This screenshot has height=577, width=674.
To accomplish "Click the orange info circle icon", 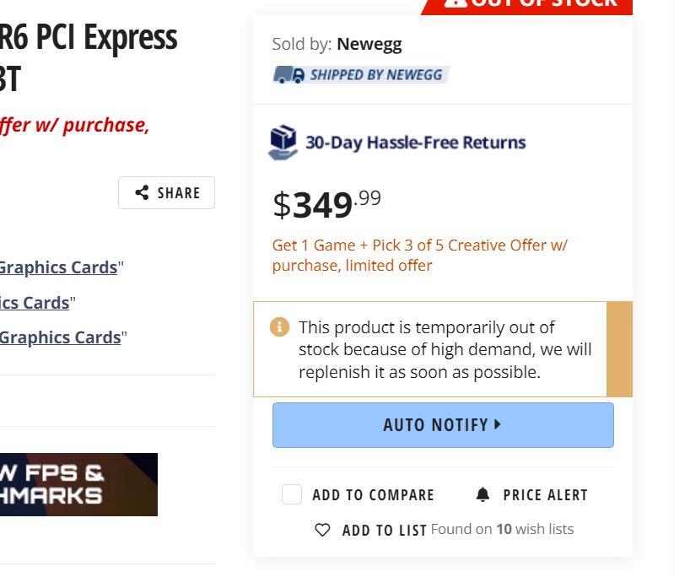I will (x=279, y=326).
